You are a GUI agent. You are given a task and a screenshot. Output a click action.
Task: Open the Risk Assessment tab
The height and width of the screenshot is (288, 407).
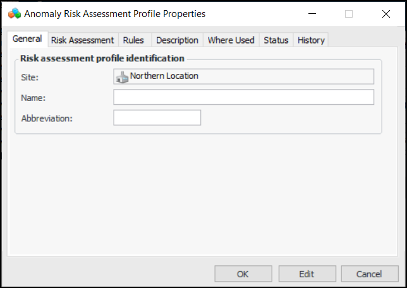coord(82,40)
